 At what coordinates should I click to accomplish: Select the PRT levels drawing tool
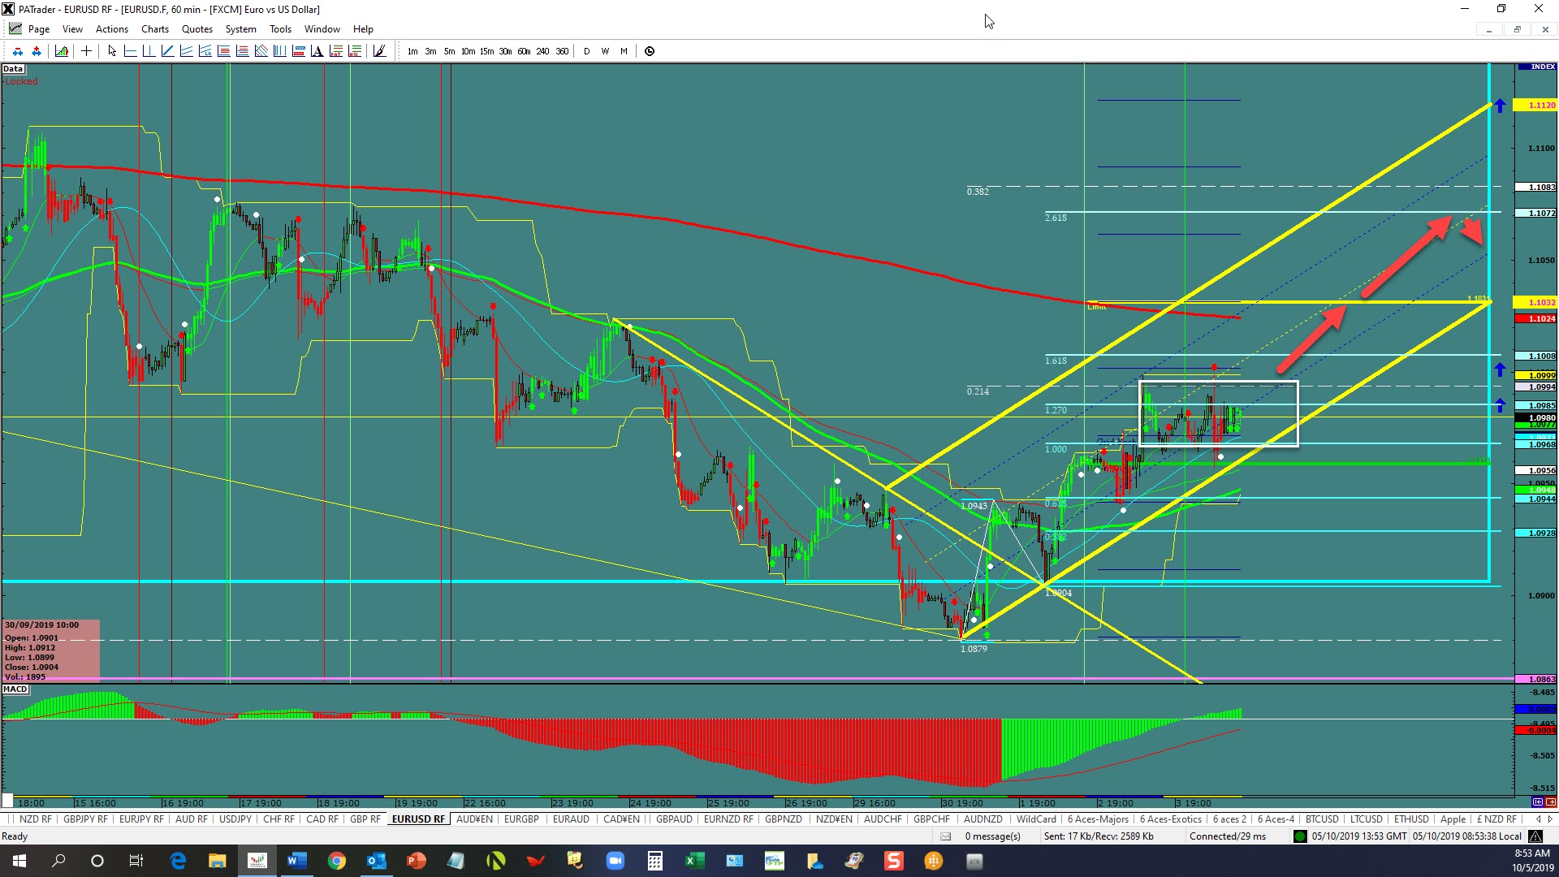335,51
